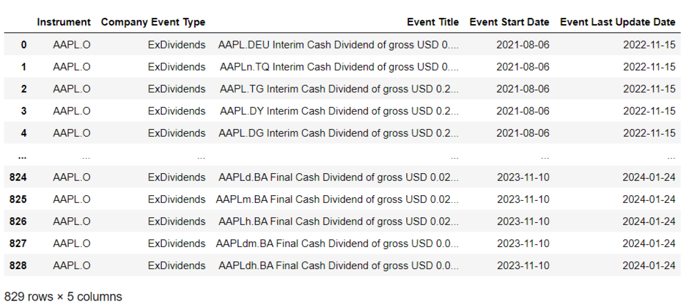Click the Company Event Type column header
The height and width of the screenshot is (305, 689).
153,22
